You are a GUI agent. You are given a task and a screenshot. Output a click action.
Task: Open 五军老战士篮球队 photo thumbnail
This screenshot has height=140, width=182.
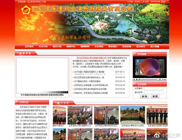click(x=157, y=115)
